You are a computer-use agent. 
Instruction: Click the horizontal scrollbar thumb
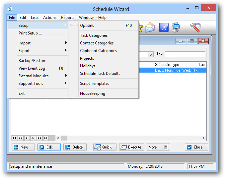64,138
